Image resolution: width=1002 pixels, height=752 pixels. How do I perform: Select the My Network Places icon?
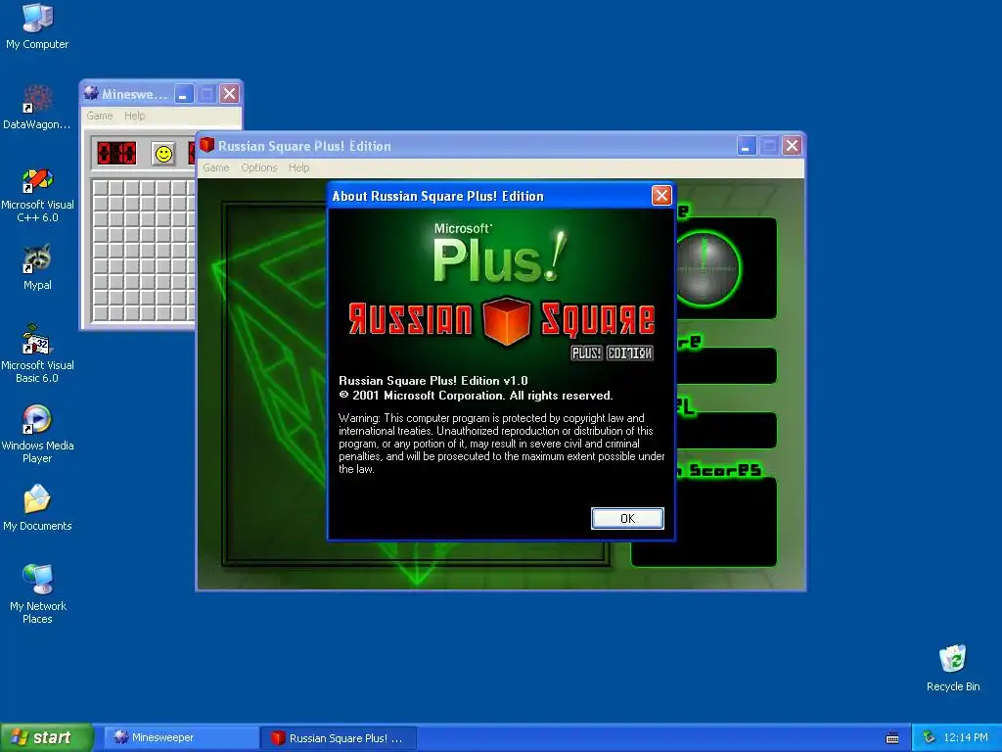[37, 594]
